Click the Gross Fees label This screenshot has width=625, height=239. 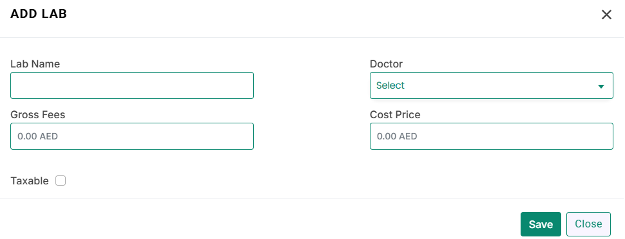38,114
